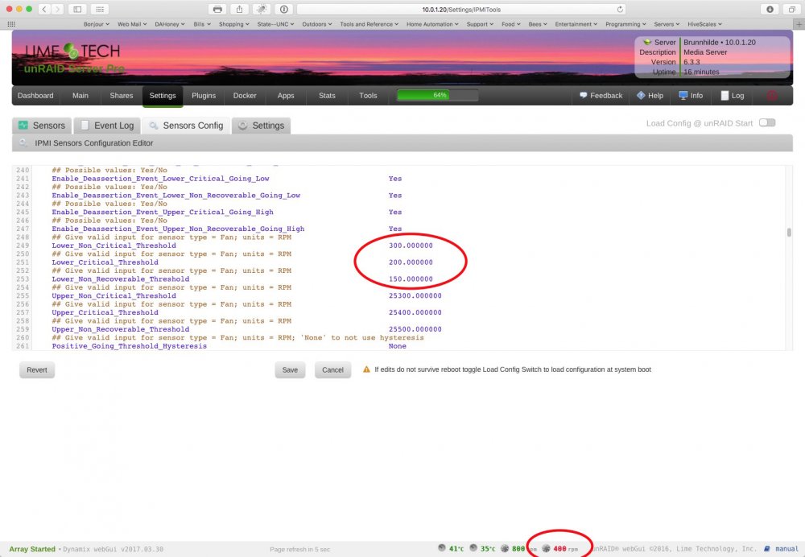Expand the Web Mail bookmarks folder

[132, 24]
